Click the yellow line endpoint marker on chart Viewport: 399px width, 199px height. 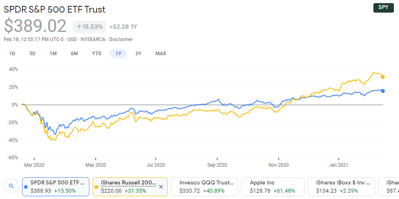[x=383, y=77]
